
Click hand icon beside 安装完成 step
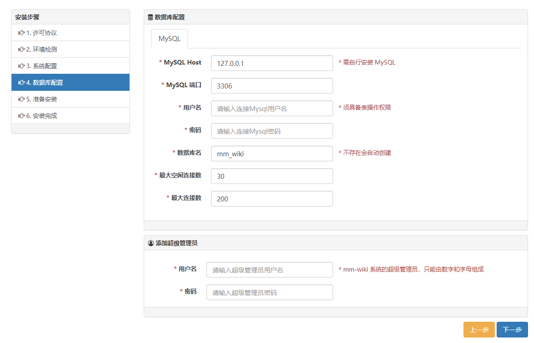point(21,116)
